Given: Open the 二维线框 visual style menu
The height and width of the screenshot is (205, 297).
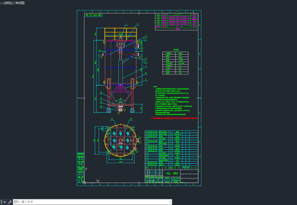Looking at the screenshot, I should pos(19,3).
